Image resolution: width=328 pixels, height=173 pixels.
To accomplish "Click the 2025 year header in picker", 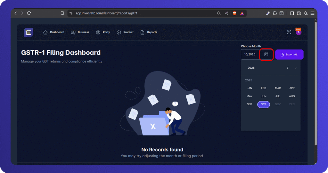I will [251, 68].
